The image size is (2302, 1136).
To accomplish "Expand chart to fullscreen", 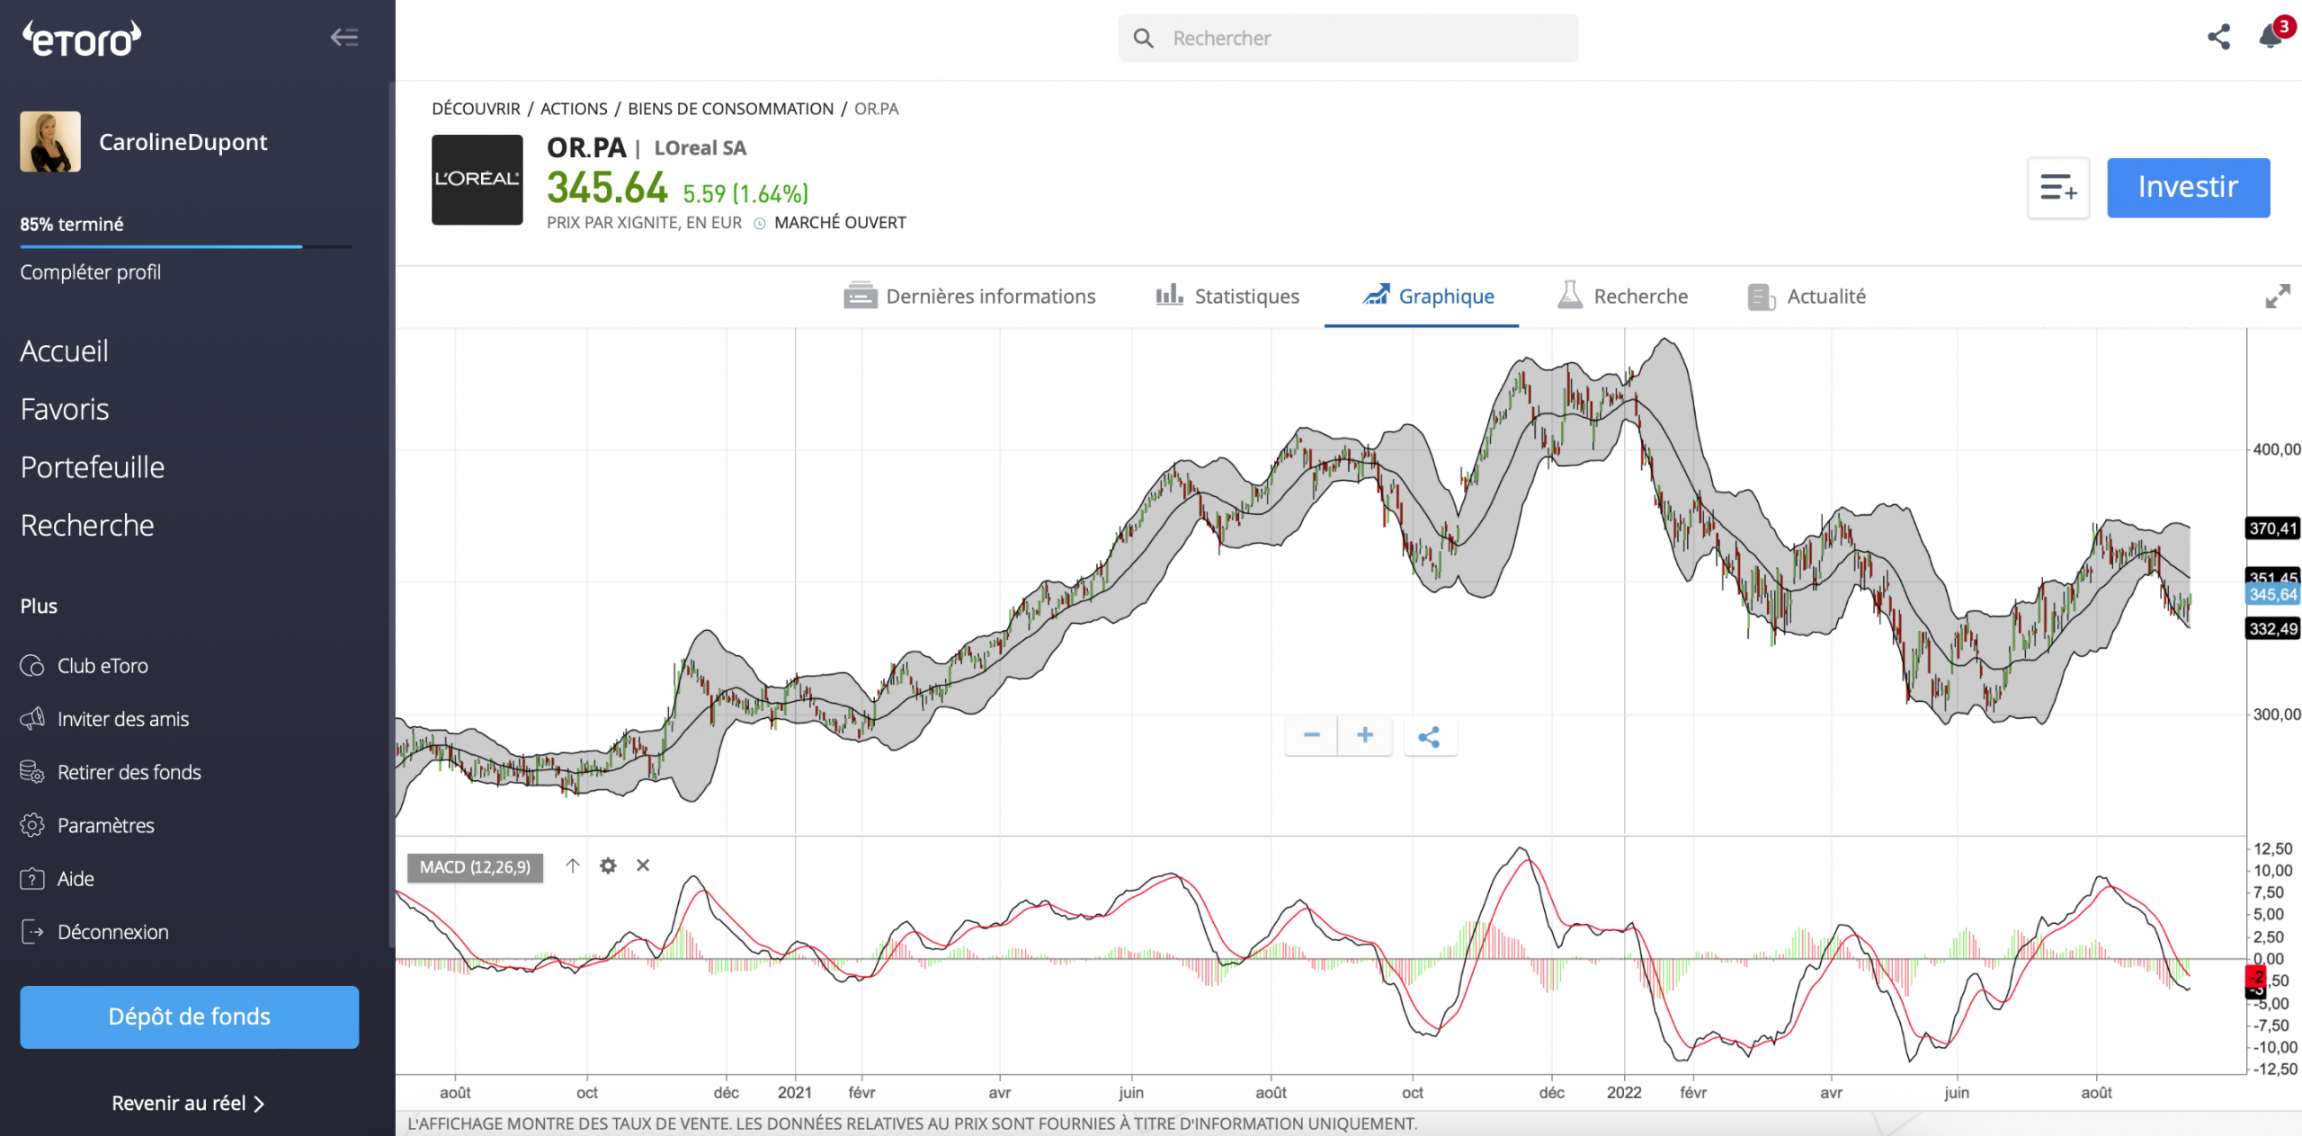I will pyautogui.click(x=2278, y=297).
